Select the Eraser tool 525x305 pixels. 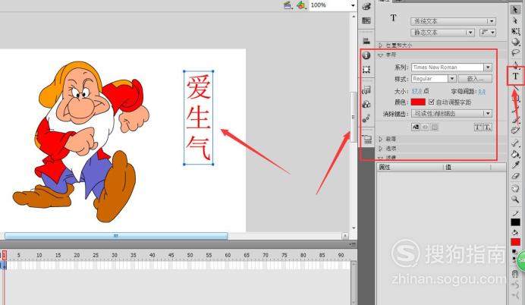[516, 175]
